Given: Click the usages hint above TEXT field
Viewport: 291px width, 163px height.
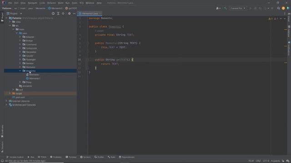Looking at the screenshot, I should (99, 31).
